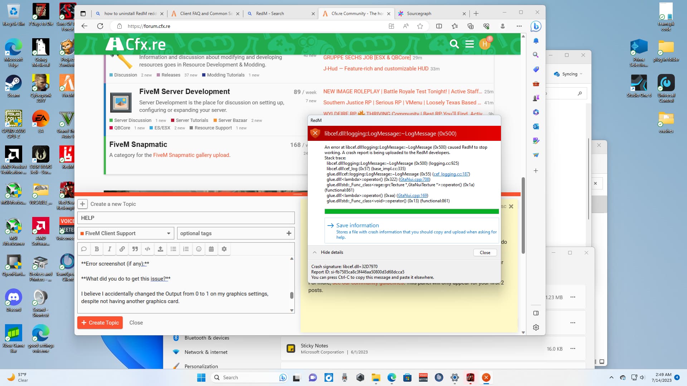This screenshot has width=687, height=386.
Task: Open the Cfx.re hamburger menu
Action: pos(469,44)
